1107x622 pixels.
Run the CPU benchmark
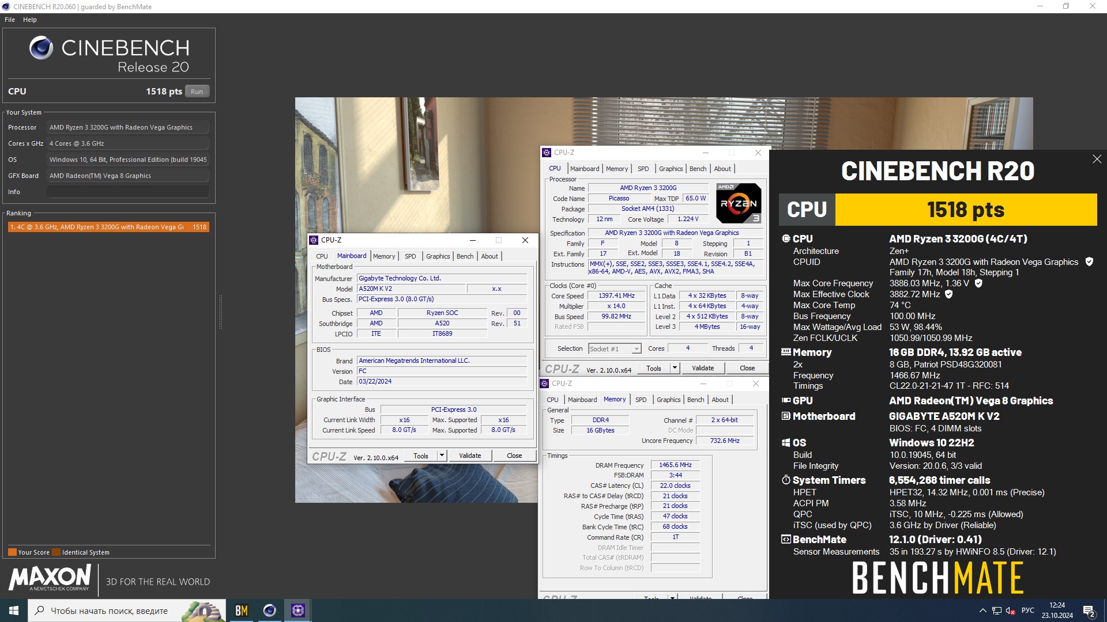coord(197,91)
